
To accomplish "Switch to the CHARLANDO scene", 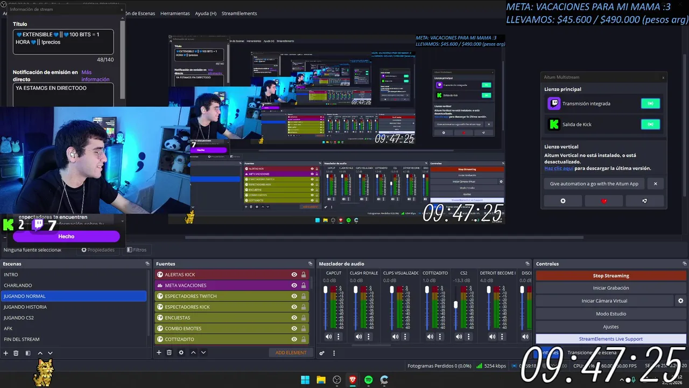I will pos(74,285).
